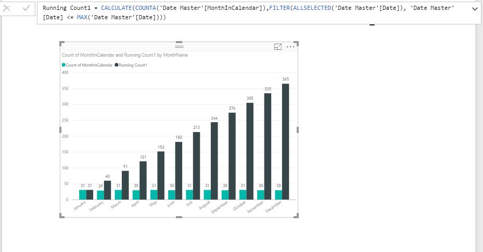
Task: Select December teal count bar
Action: coord(278,195)
